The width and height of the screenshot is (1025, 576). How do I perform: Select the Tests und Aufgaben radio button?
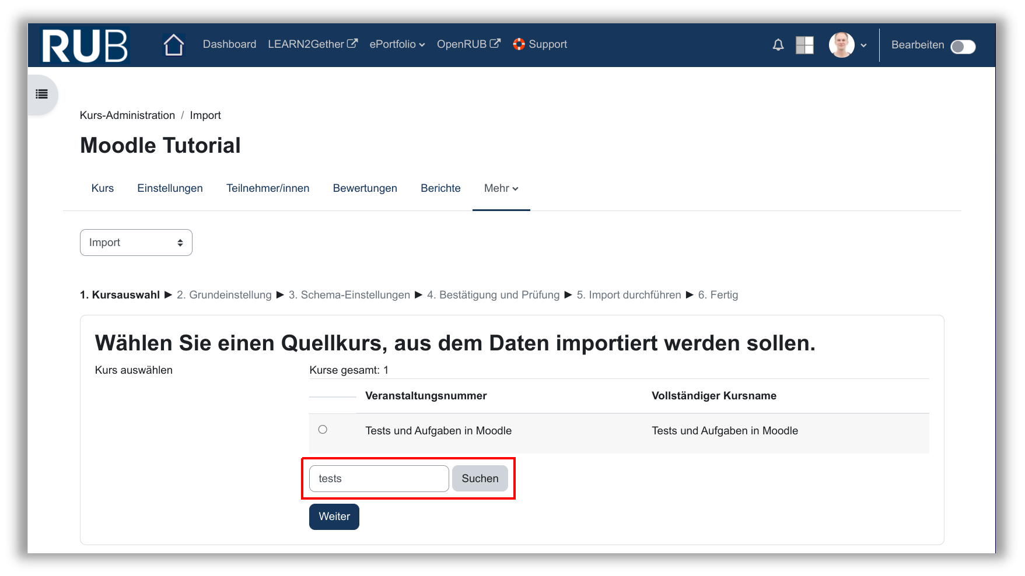[x=323, y=430]
